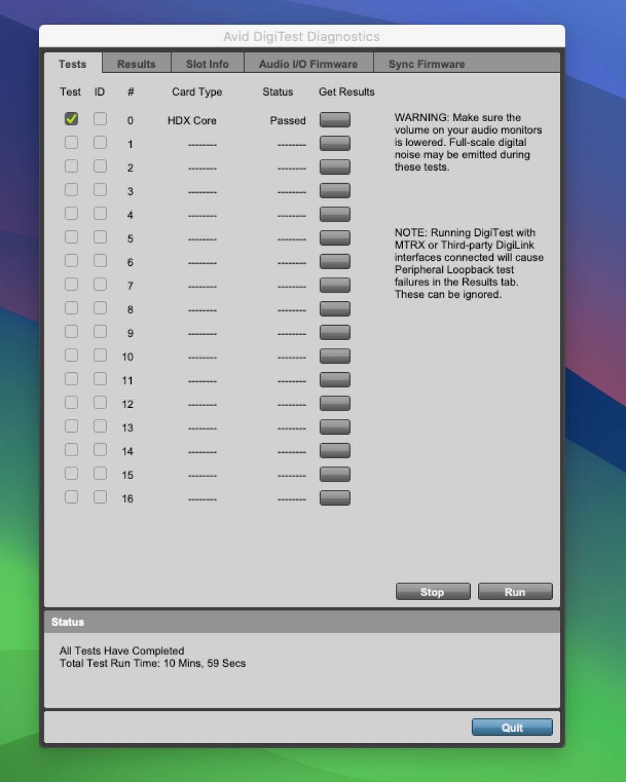
Task: Get results for slot 6
Action: click(x=335, y=261)
